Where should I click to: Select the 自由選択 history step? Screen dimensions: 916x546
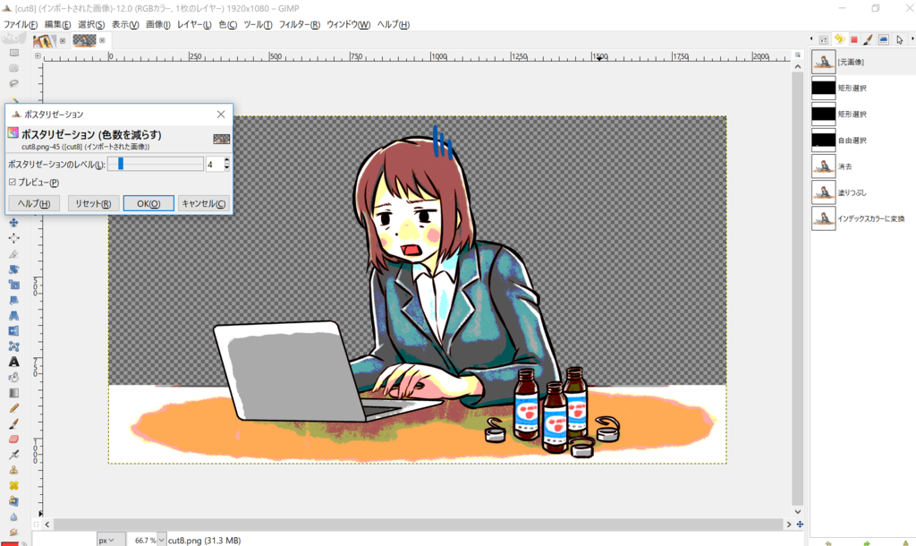pyautogui.click(x=862, y=141)
